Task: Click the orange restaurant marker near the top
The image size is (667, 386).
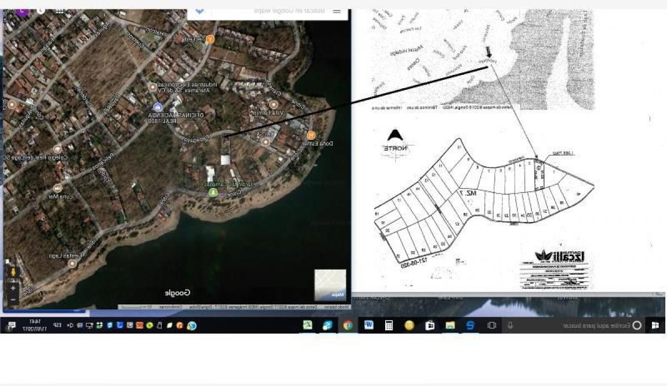Action: click(x=210, y=39)
